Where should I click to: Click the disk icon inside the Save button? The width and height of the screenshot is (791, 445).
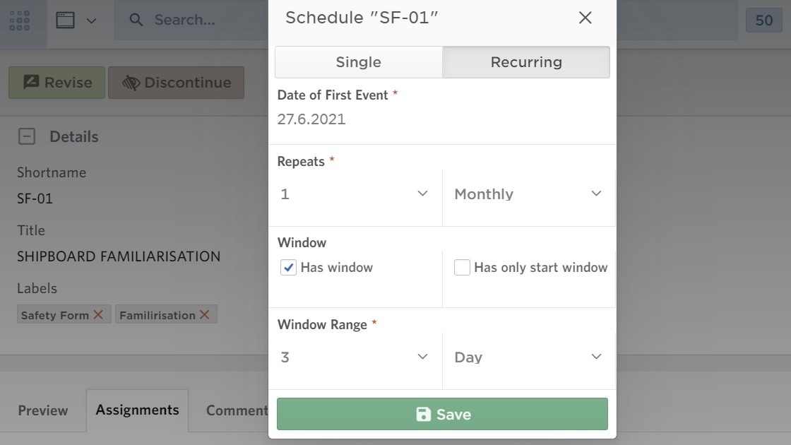[424, 415]
